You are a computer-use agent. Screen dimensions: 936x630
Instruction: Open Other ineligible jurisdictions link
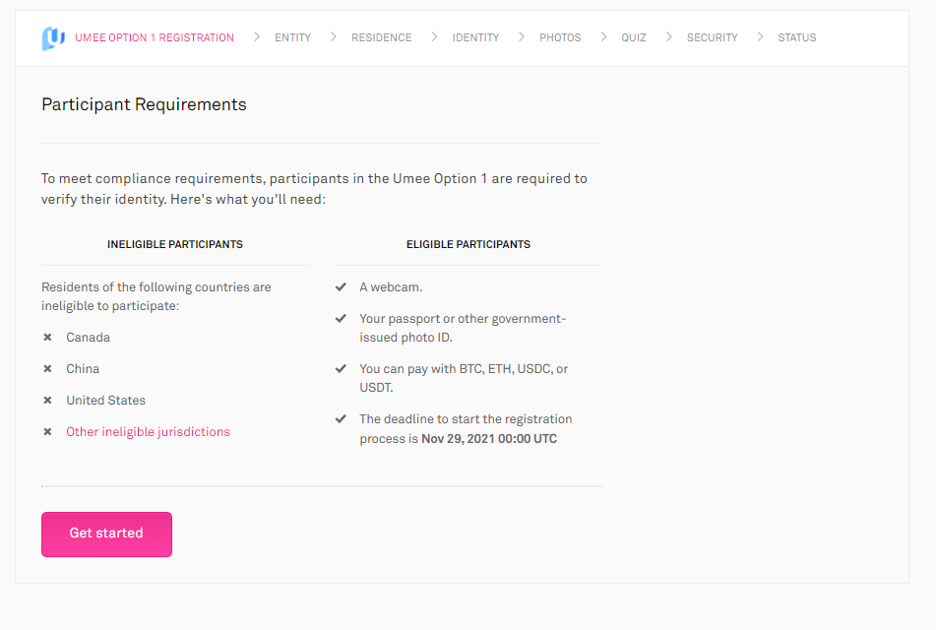pos(148,432)
